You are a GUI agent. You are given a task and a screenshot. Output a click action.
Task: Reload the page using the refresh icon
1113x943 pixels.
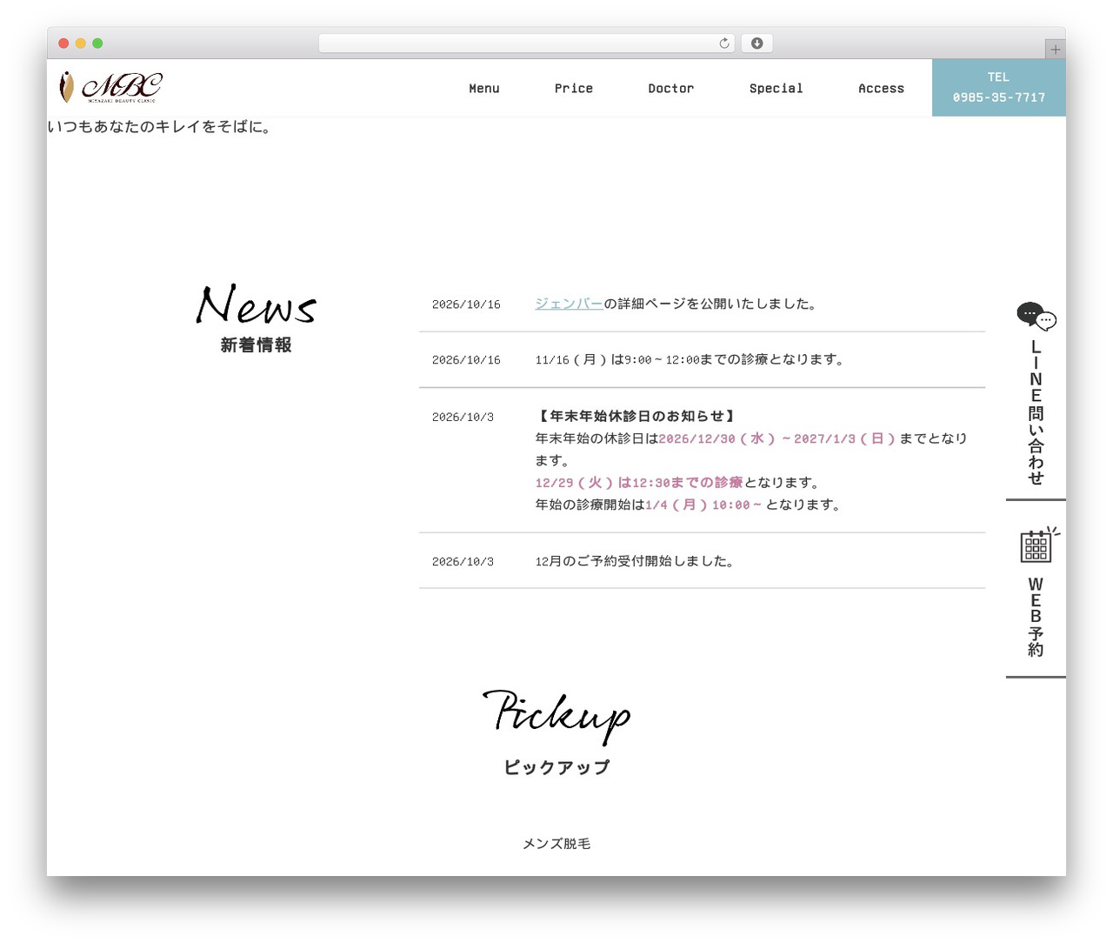pos(723,43)
